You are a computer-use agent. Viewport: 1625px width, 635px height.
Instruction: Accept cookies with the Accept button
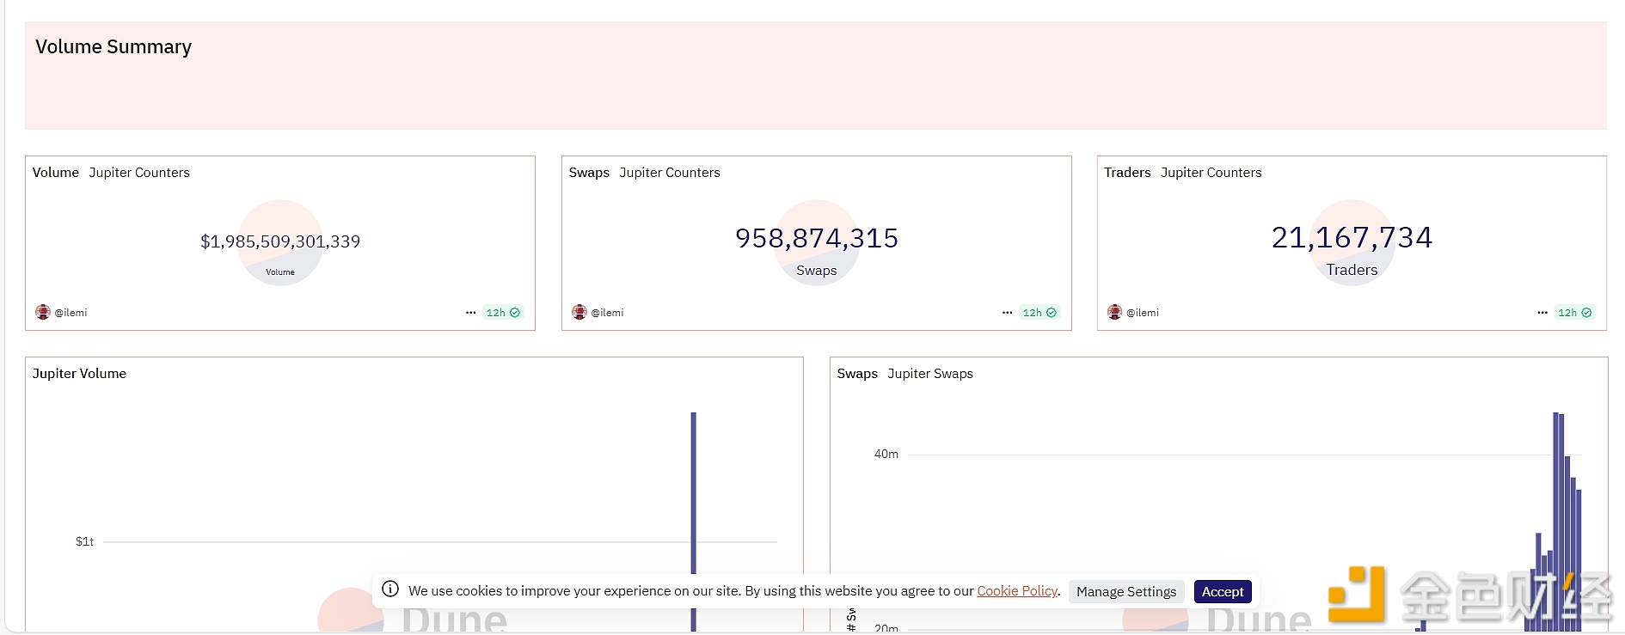pyautogui.click(x=1223, y=591)
